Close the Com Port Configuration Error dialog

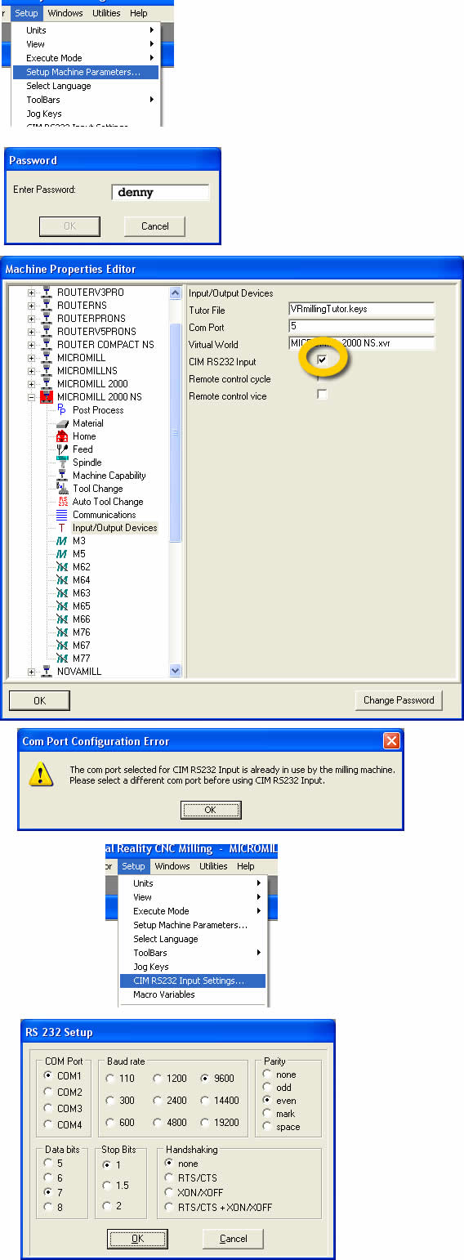point(391,741)
